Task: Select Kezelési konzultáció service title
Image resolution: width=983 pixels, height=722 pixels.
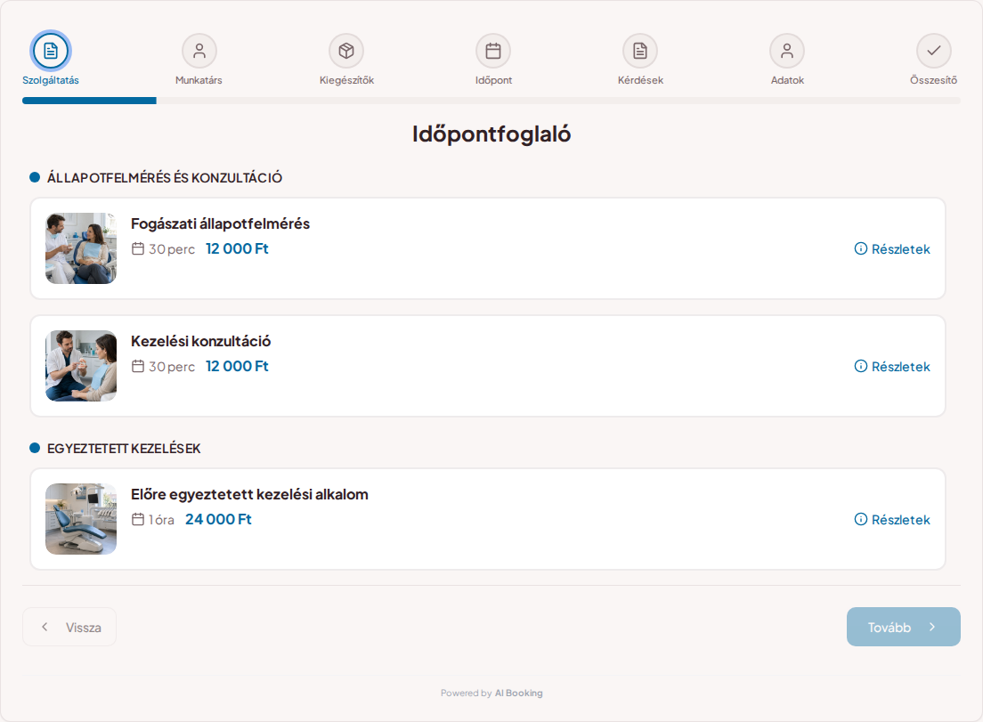Action: pos(200,341)
